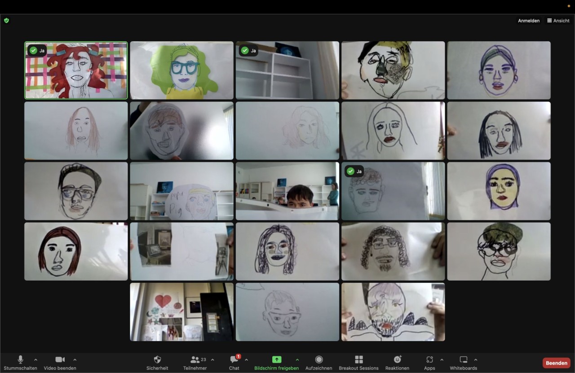575x373 pixels.
Task: Expand share options next to Bildschirm freigeben
Action: coord(297,360)
